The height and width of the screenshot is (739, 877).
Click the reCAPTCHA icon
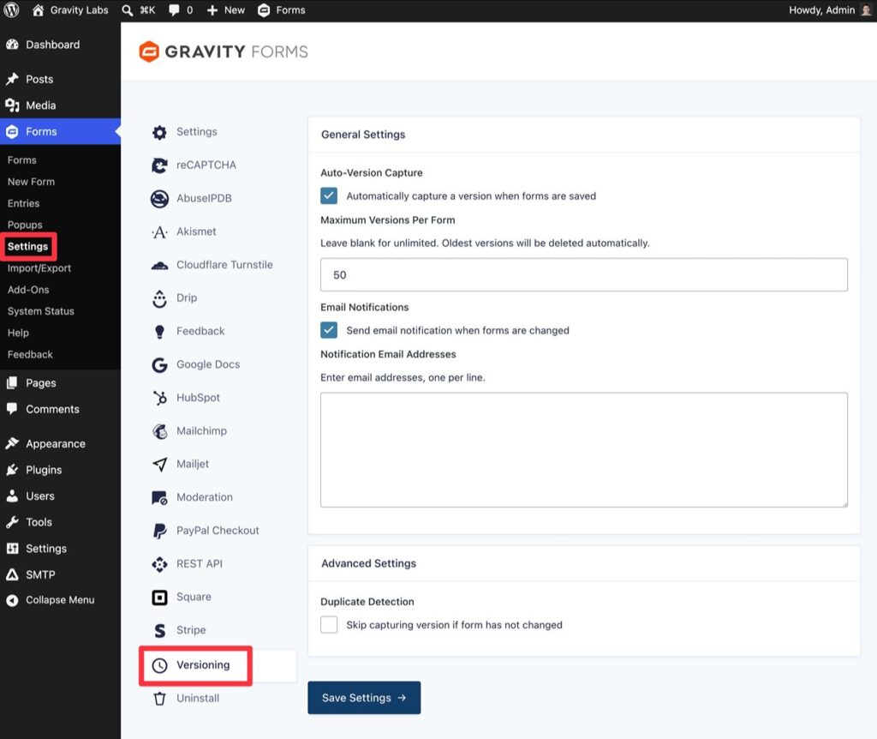[x=159, y=165]
